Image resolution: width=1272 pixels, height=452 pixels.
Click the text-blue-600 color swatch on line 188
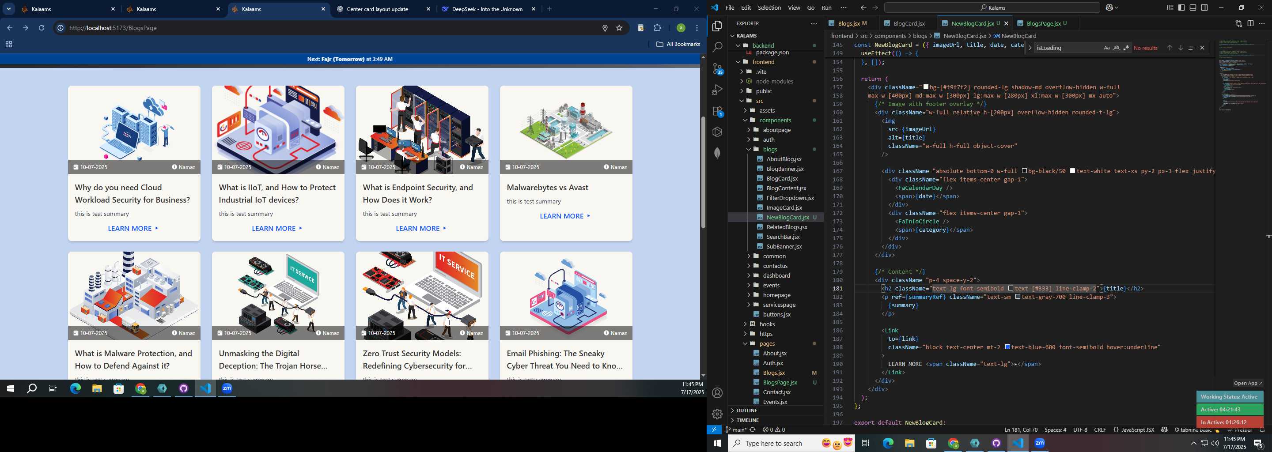pos(1007,347)
